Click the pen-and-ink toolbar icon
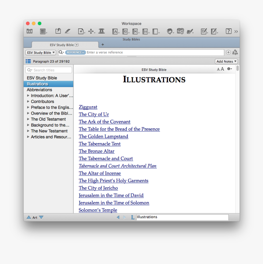Viewport: 263px width, 264px height. pos(190,31)
